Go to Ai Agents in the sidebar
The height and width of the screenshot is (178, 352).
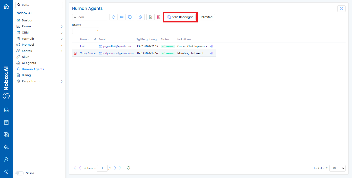(29, 63)
